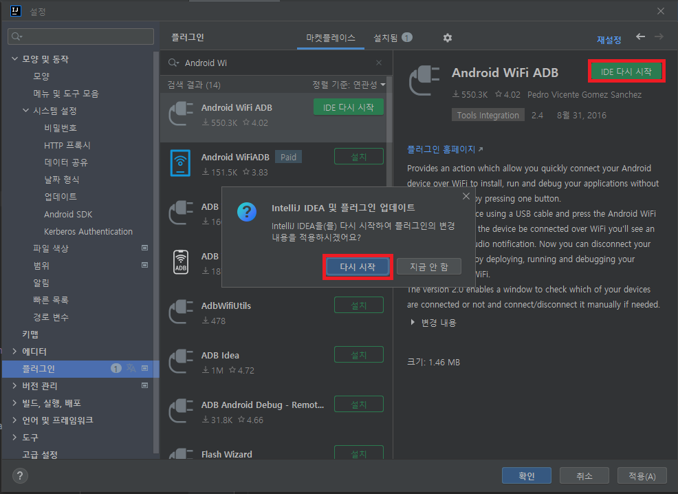Screen dimensions: 678x494
Task: Switch to the 마켓플레이스 tab
Action: (x=330, y=38)
